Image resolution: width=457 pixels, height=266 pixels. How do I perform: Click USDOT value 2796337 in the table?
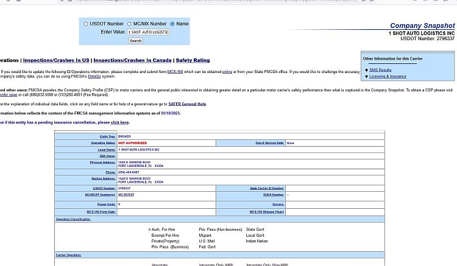124,188
